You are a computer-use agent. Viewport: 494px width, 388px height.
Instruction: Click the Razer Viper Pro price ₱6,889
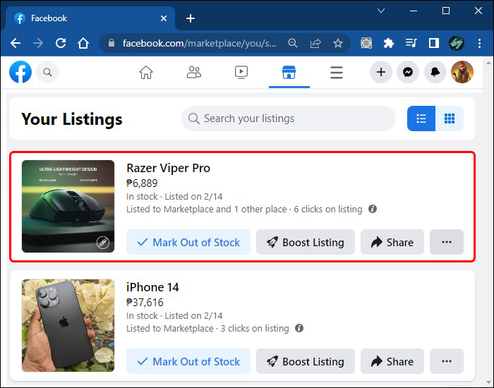(142, 183)
